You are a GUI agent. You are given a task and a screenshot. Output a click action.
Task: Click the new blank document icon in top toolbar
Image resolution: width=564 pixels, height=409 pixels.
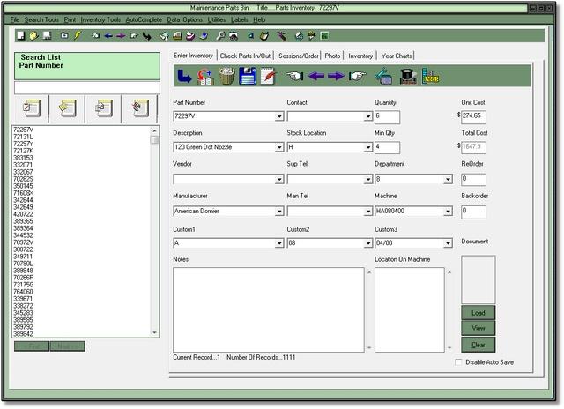coord(21,35)
